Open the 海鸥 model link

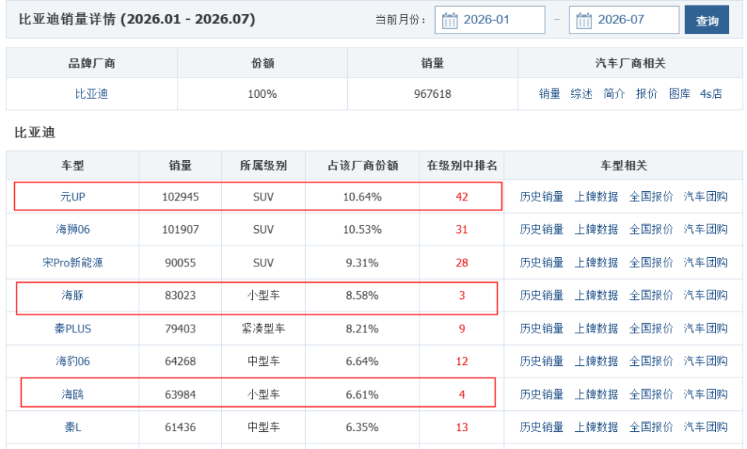click(72, 395)
